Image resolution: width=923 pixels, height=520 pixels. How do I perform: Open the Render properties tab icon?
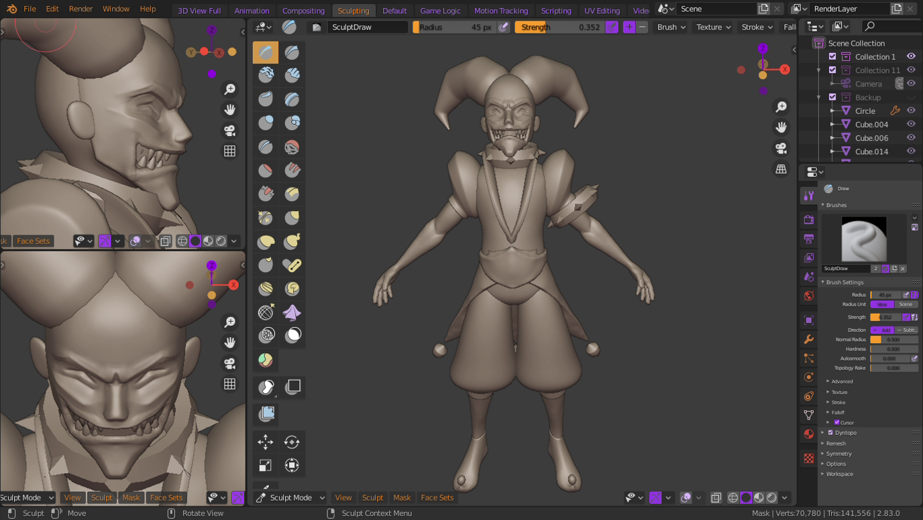point(809,220)
